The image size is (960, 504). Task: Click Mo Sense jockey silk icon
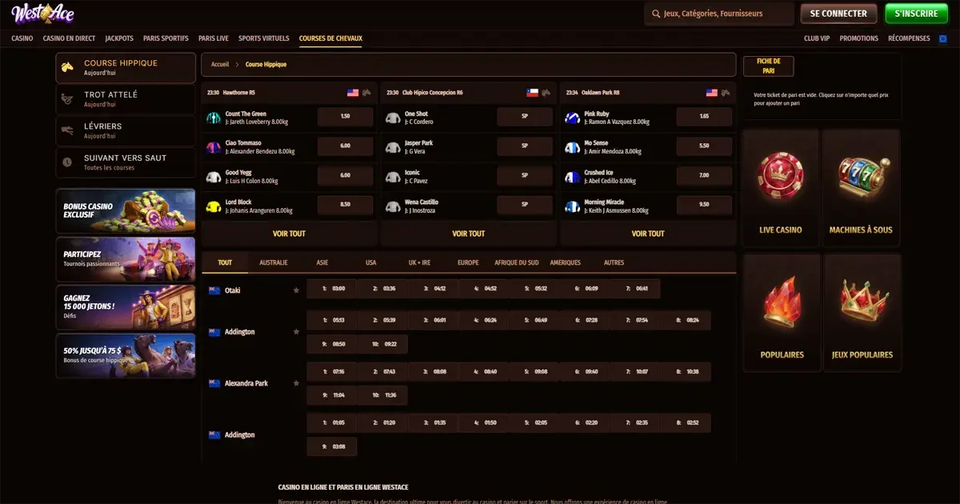[x=572, y=147]
